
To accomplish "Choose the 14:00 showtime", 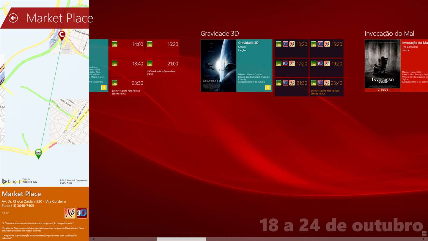I will coord(127,48).
